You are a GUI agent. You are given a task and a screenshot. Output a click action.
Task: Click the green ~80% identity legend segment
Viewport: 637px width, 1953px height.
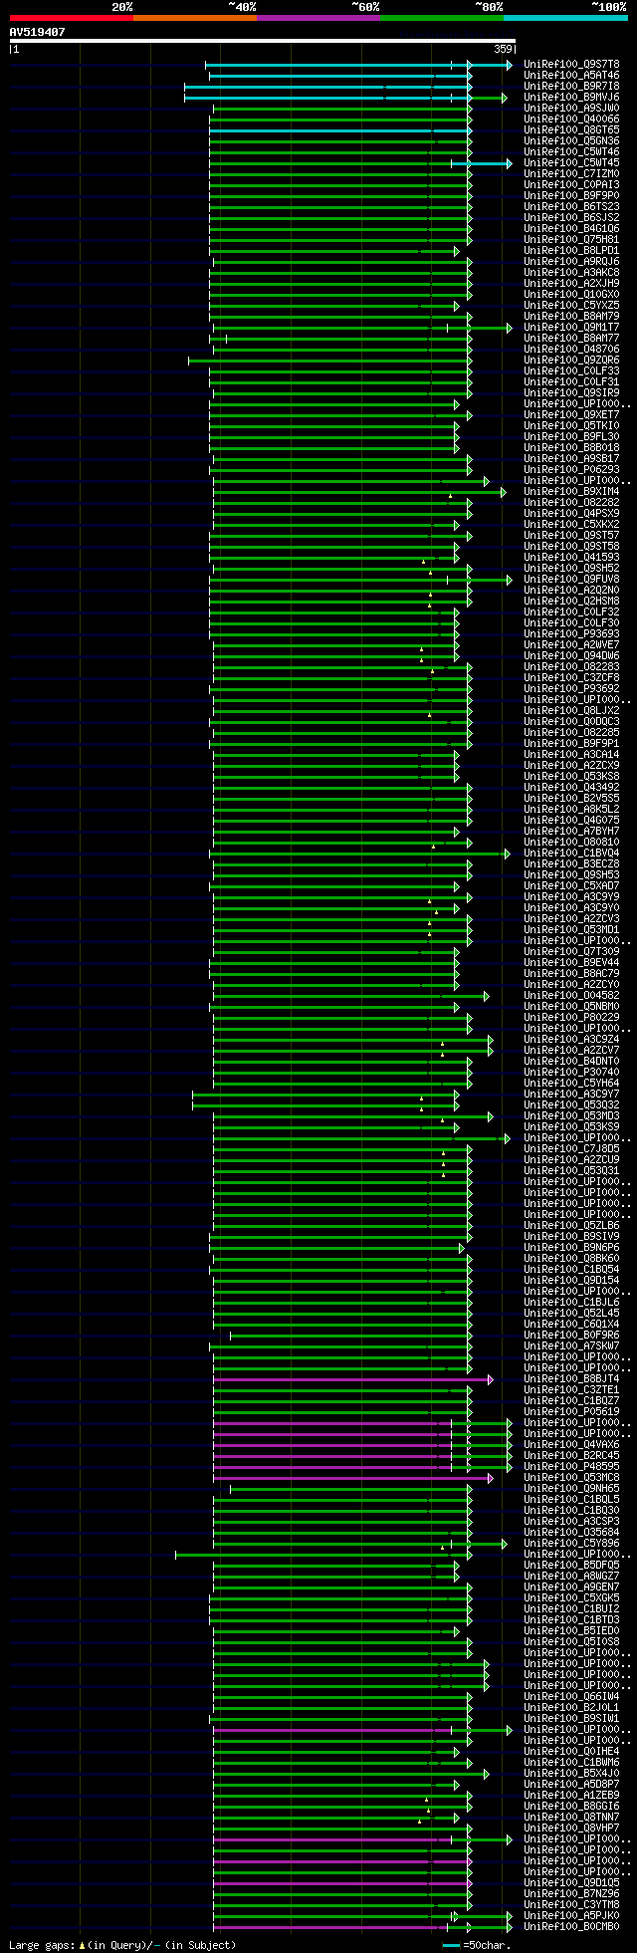tap(441, 18)
